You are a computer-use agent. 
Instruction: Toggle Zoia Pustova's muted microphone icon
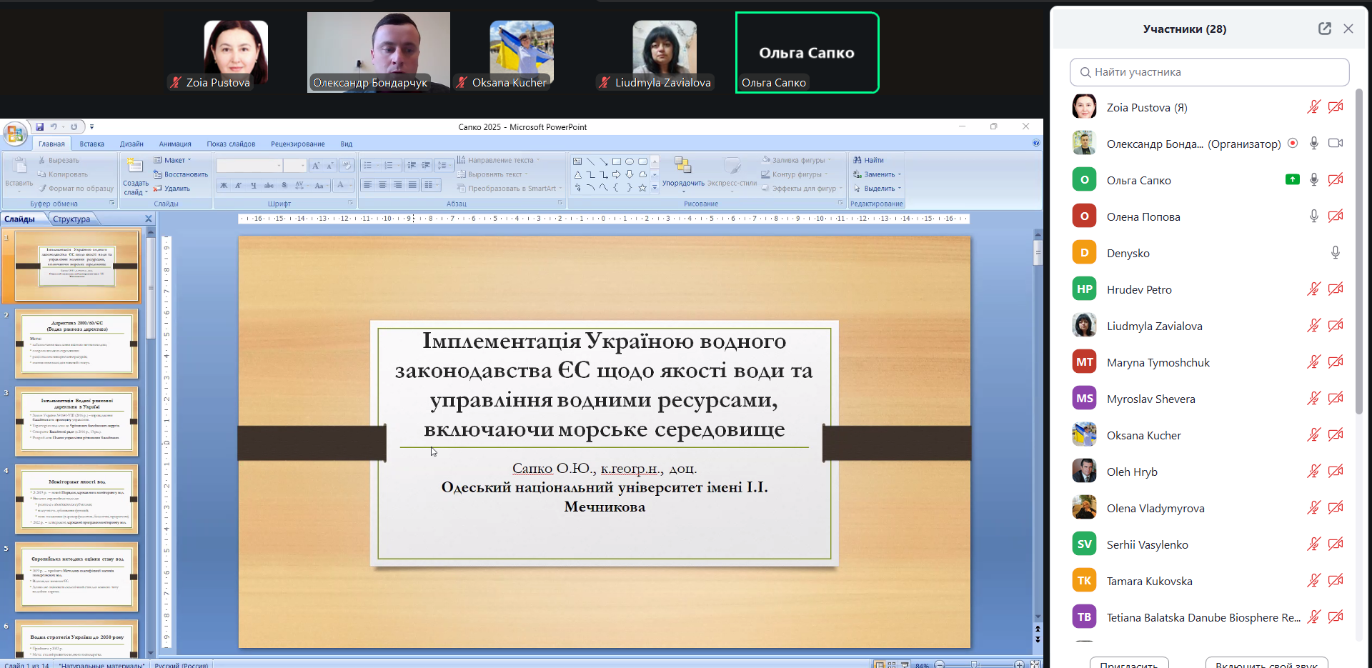(1313, 107)
